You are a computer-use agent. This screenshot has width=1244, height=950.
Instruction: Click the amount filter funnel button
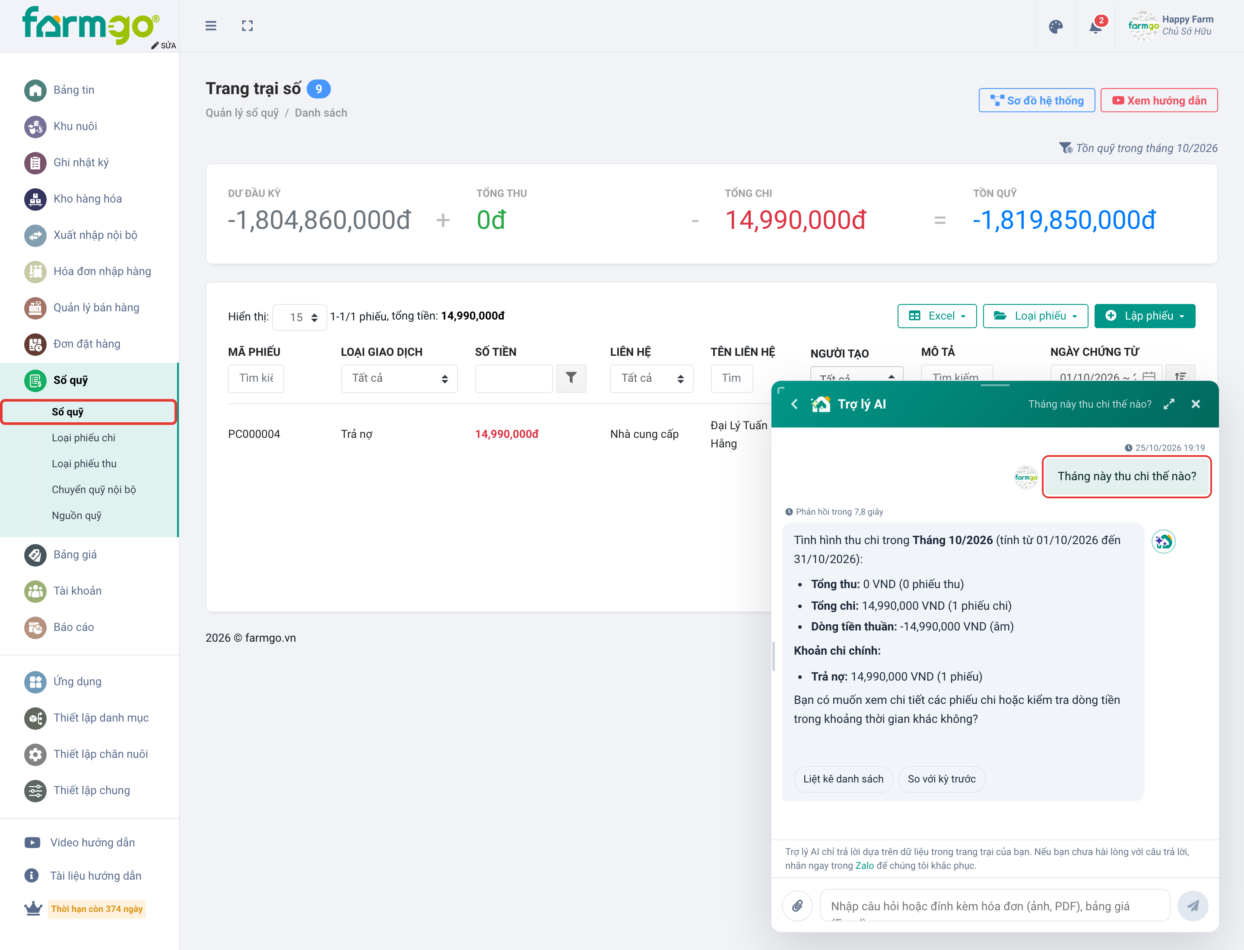[571, 378]
